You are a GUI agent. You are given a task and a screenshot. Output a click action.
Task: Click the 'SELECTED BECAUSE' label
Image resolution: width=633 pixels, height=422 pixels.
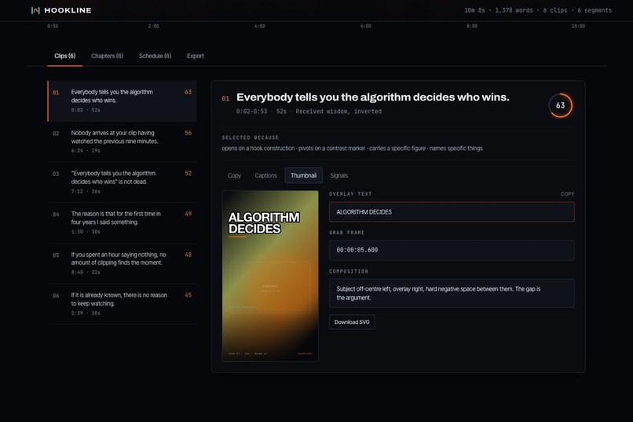click(x=251, y=138)
